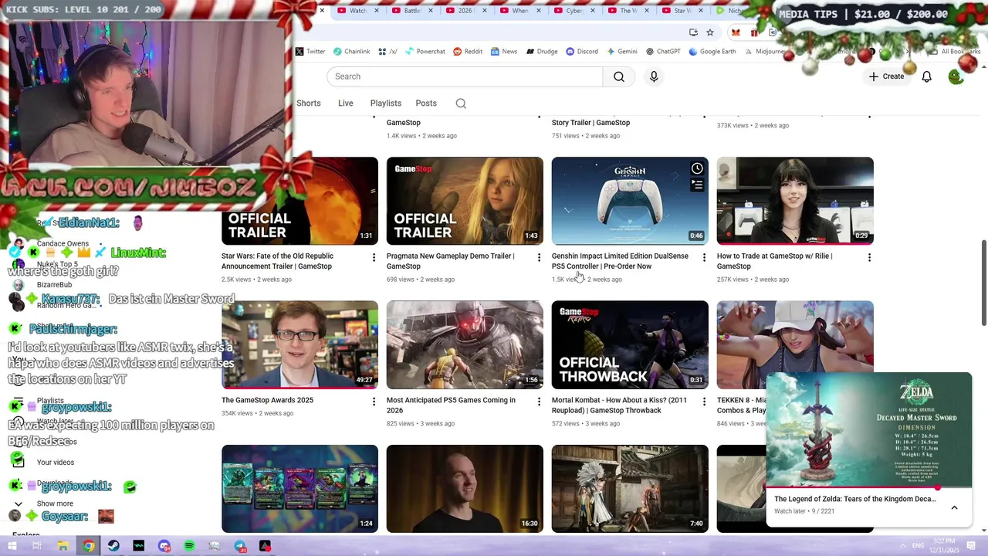Open Steam from the taskbar

coord(113,546)
